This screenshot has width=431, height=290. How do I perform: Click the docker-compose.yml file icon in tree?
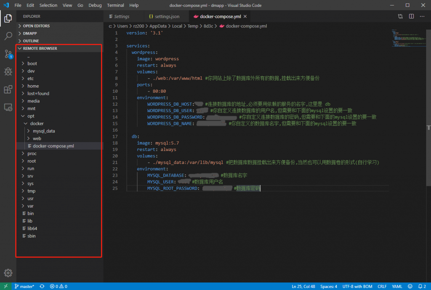[x=29, y=146]
